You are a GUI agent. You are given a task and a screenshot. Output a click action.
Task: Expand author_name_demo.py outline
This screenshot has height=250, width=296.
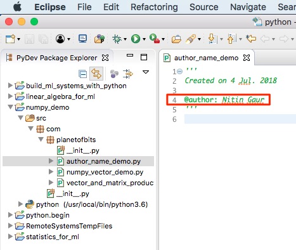click(x=51, y=161)
